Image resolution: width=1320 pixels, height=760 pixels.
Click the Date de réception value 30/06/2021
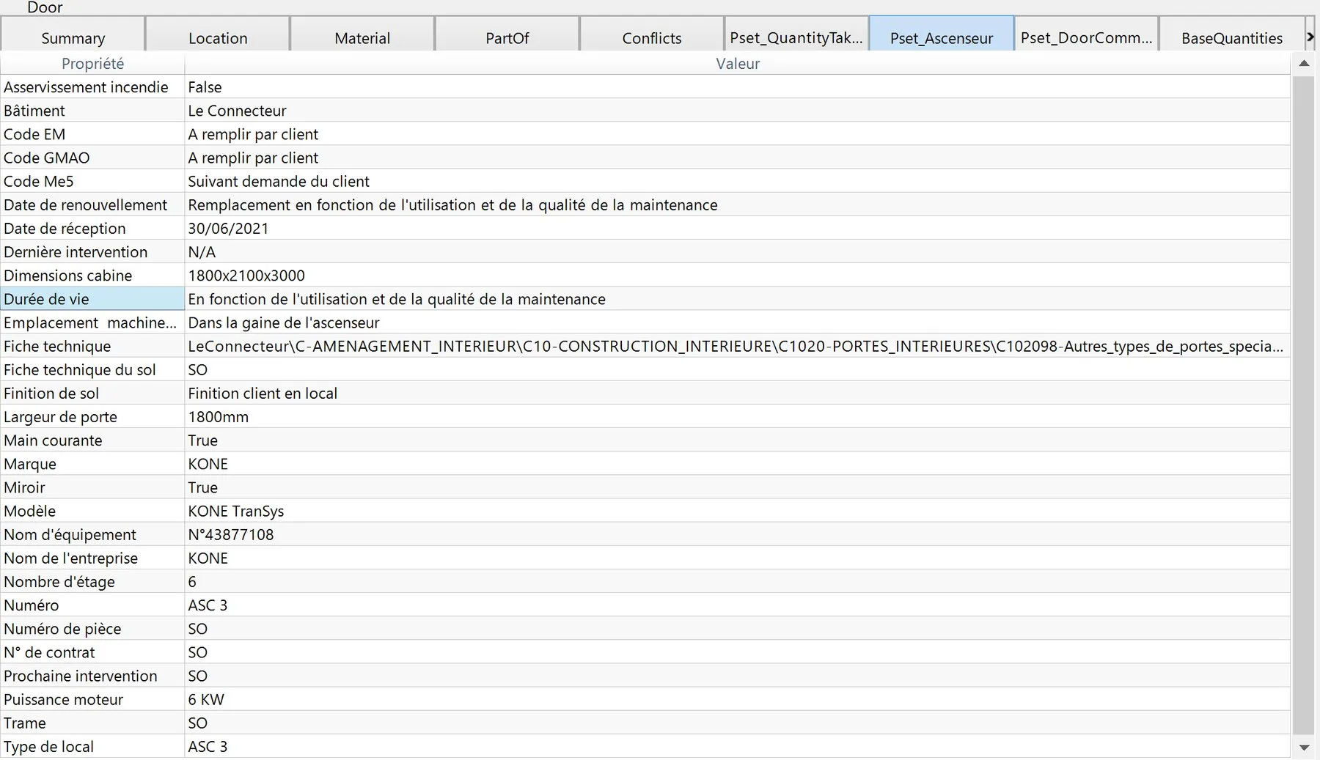pyautogui.click(x=228, y=229)
